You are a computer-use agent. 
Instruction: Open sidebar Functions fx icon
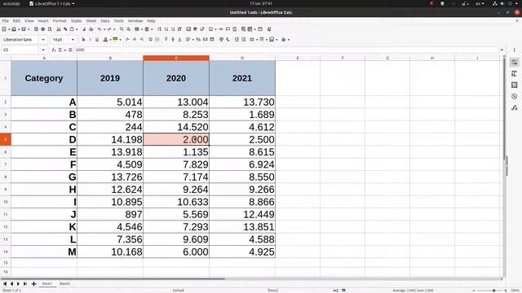click(515, 107)
